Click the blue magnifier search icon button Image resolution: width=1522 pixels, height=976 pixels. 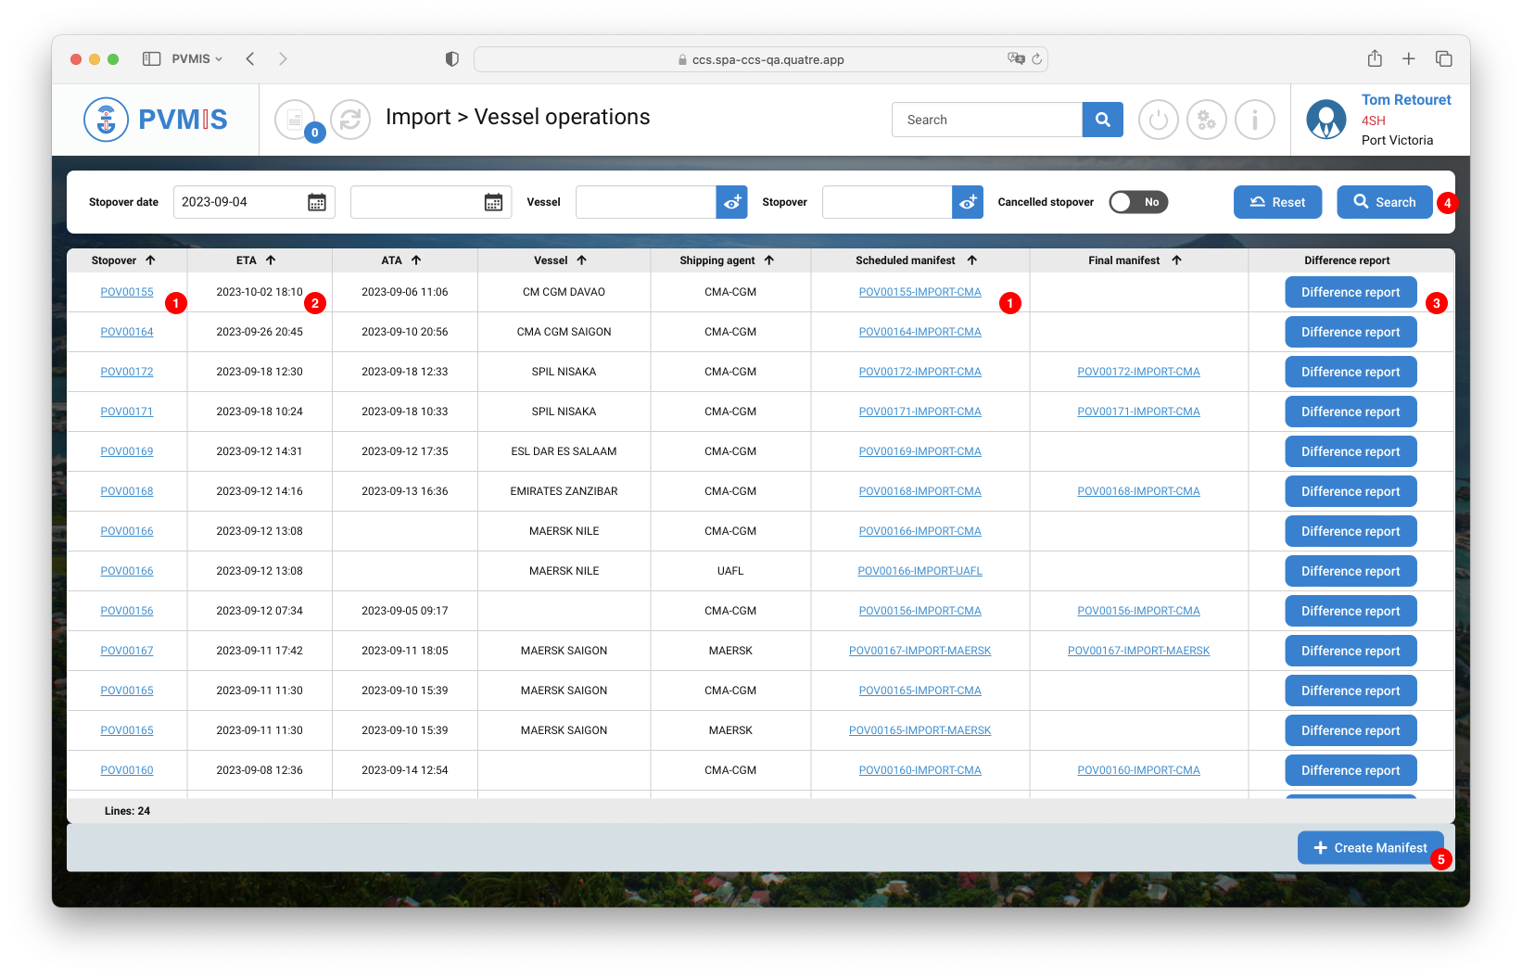pyautogui.click(x=1102, y=120)
